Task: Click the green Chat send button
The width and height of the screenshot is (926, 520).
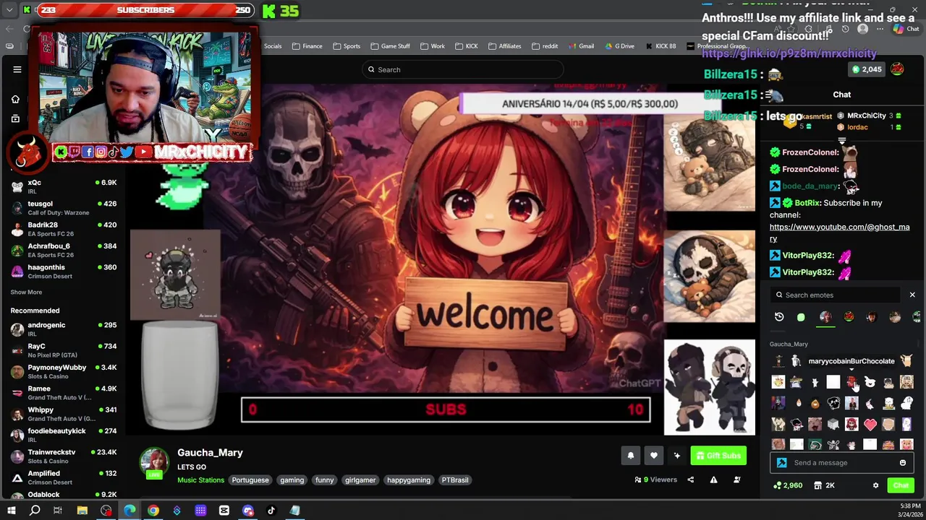Action: tap(901, 485)
